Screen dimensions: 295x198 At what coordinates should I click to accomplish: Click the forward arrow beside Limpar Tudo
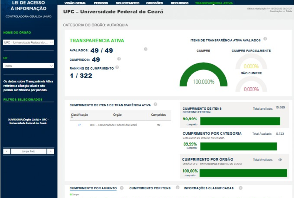[51, 151]
